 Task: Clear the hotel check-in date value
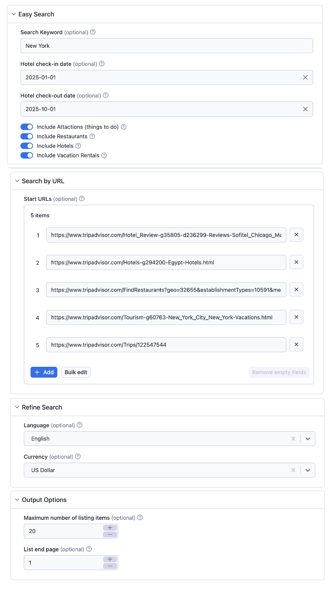[305, 77]
